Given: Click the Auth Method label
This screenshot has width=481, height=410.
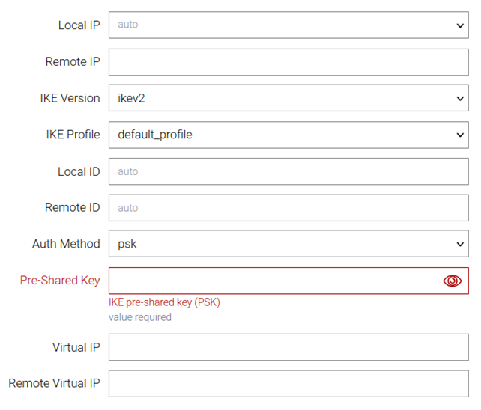Looking at the screenshot, I should pyautogui.click(x=66, y=244).
